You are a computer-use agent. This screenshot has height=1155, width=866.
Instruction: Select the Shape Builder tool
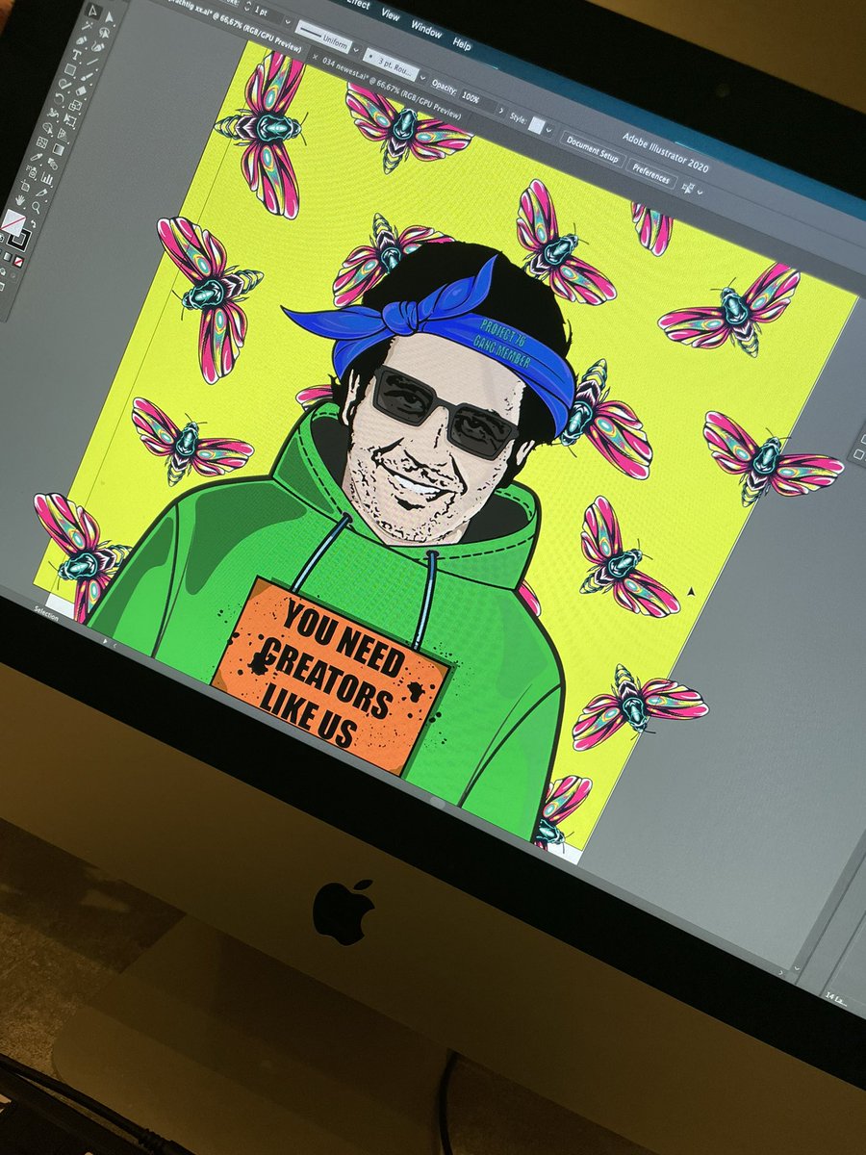point(48,128)
